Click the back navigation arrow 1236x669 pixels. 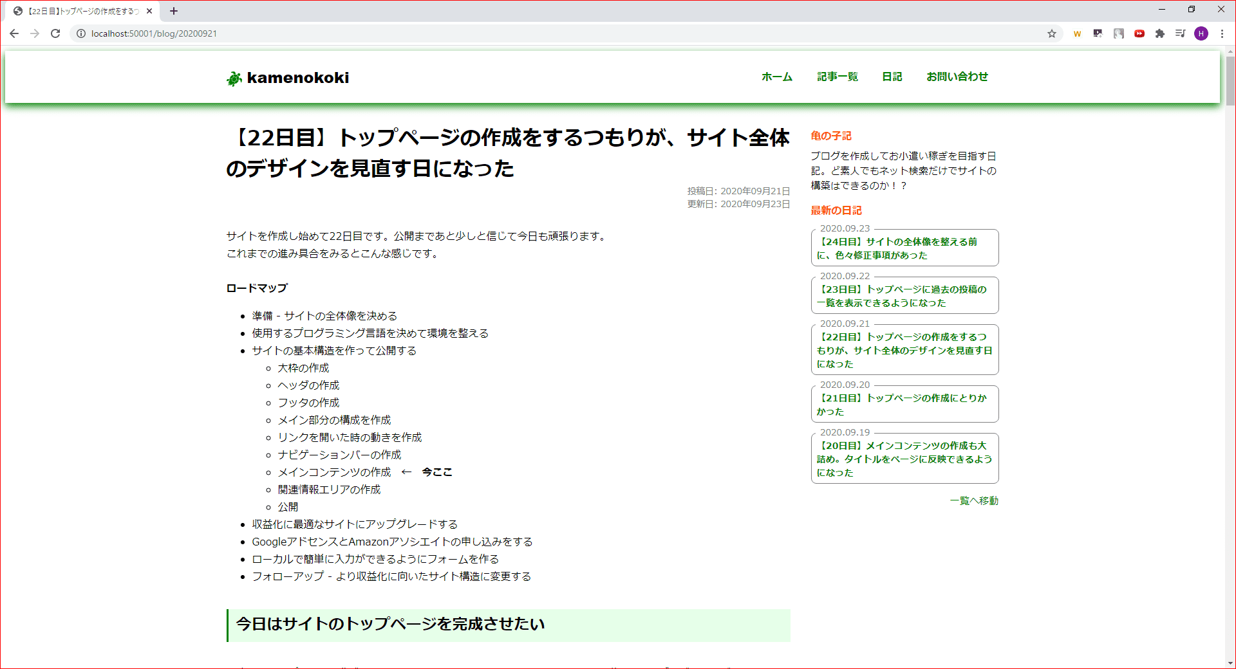tap(14, 33)
